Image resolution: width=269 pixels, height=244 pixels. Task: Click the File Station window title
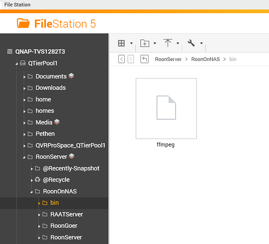pyautogui.click(x=17, y=4)
